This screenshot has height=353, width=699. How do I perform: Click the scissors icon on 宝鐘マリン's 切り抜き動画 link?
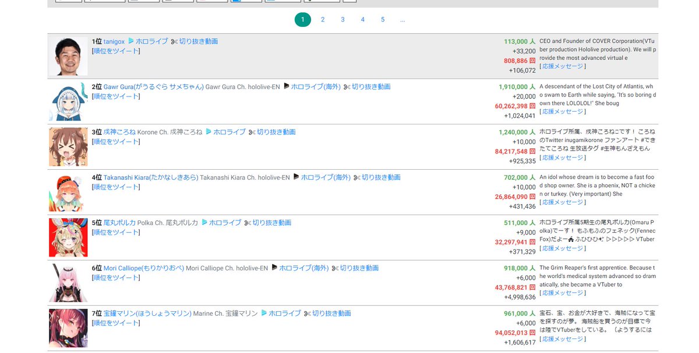pyautogui.click(x=308, y=313)
